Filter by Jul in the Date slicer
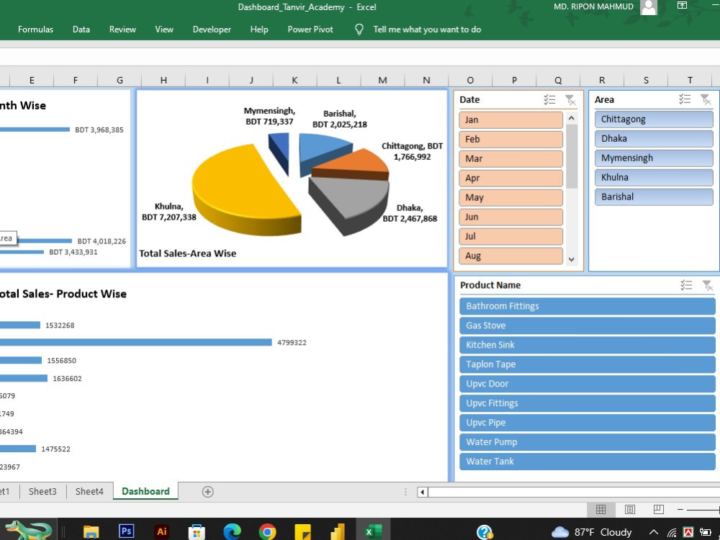Screen dimensions: 720x540 point(510,236)
